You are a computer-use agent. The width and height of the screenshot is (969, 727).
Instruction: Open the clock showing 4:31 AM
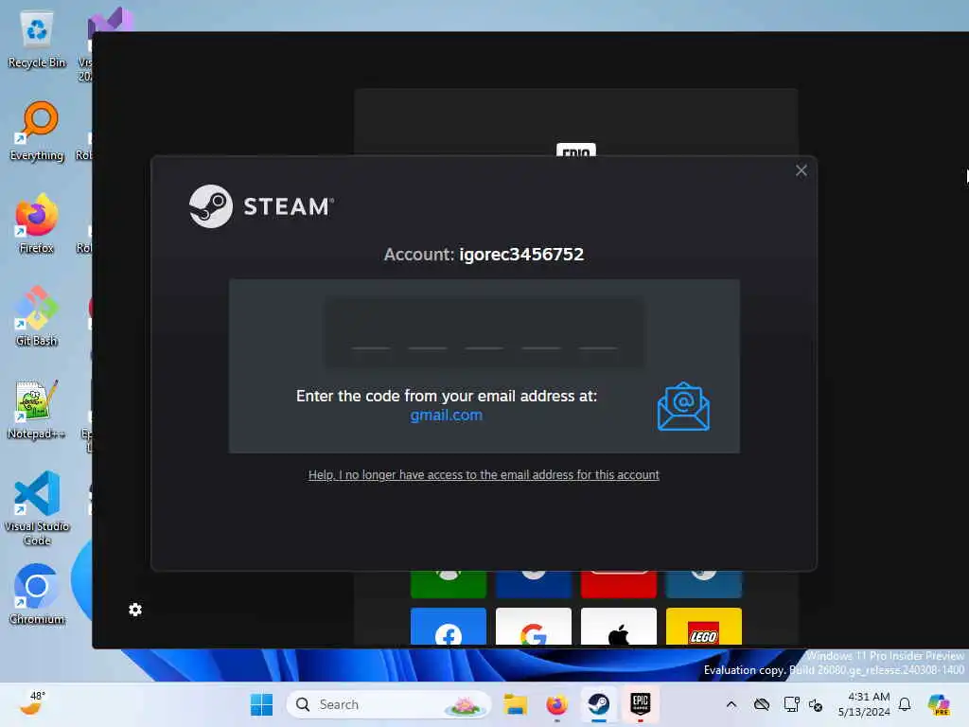864,704
